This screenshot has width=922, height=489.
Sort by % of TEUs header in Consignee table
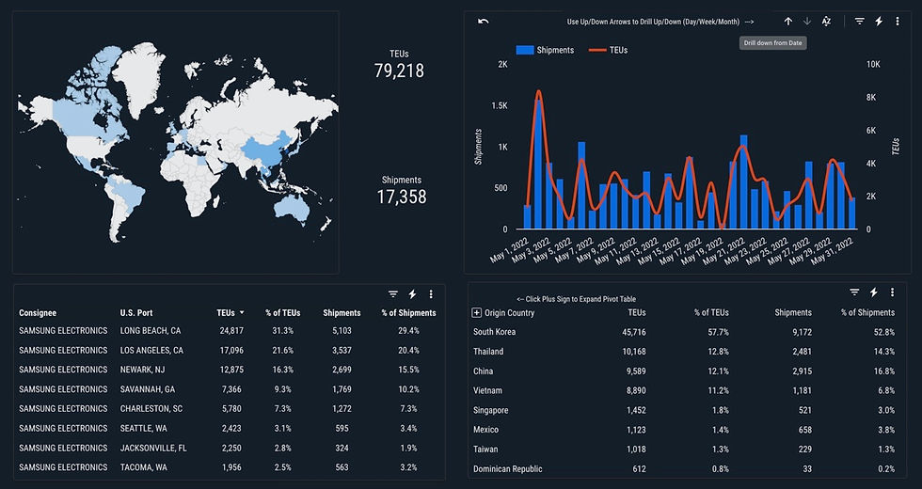click(283, 313)
